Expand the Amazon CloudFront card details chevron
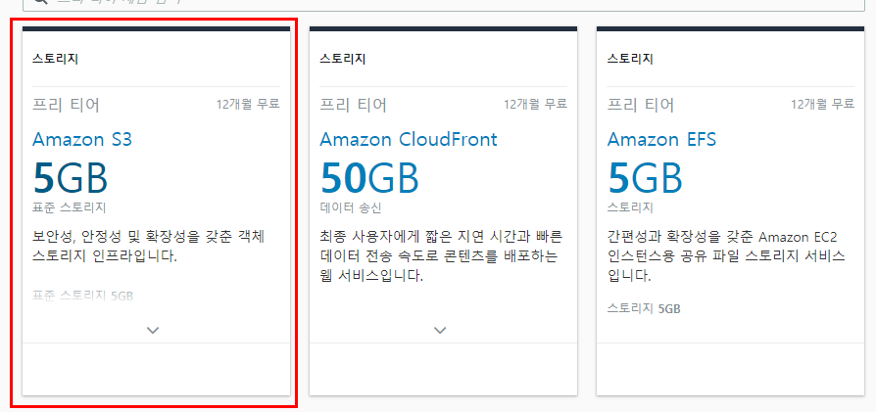 coord(440,331)
